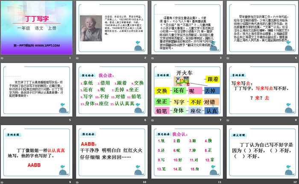Screen dimensions: 299x184
Task: Click slide number 6 label
Action: [x=145, y=120]
